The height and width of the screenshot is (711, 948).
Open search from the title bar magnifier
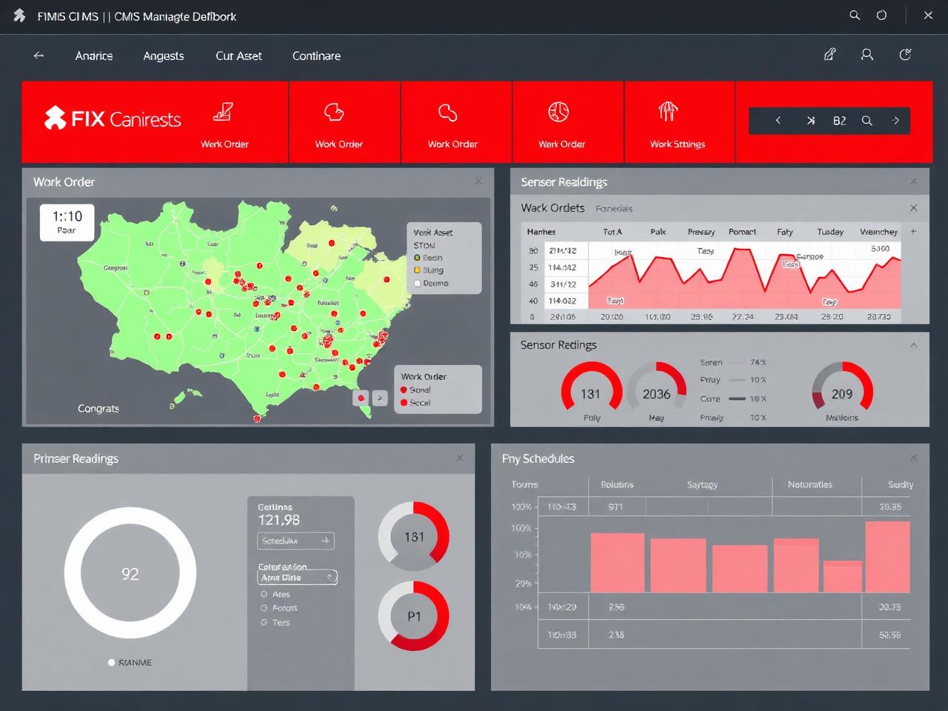point(855,15)
